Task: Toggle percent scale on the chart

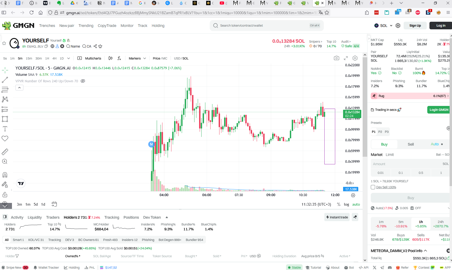Action: click(x=339, y=204)
